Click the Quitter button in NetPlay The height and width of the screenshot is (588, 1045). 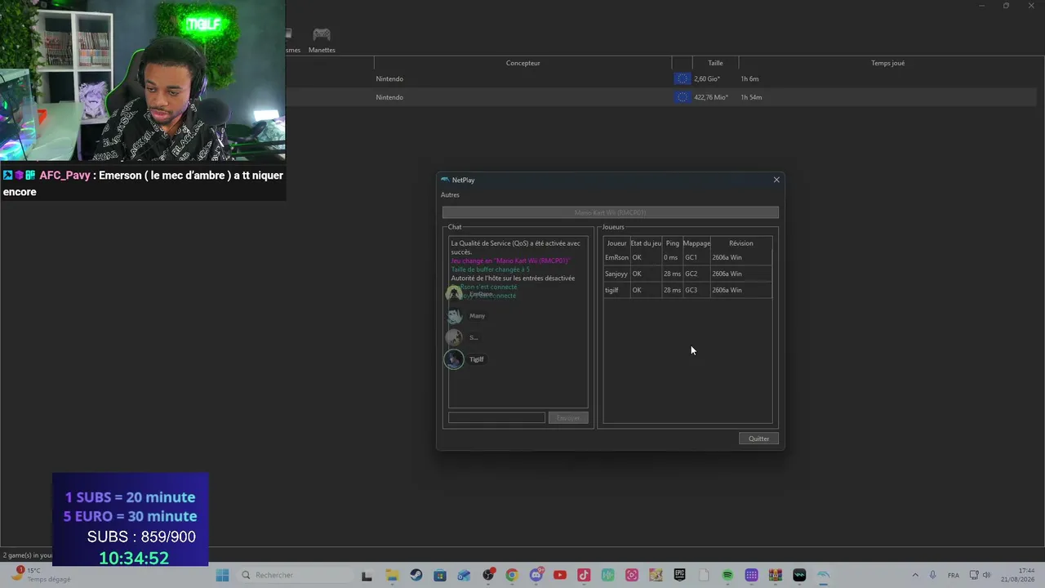[758, 439]
